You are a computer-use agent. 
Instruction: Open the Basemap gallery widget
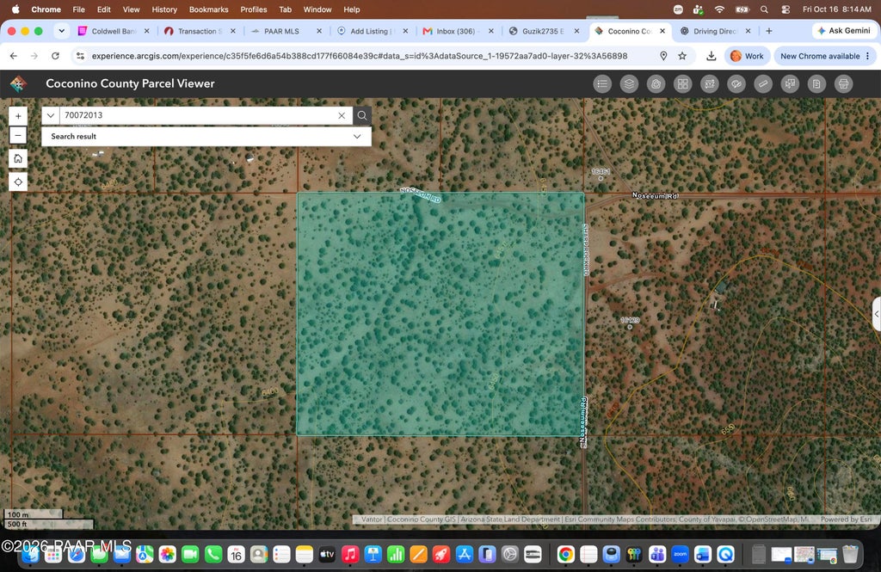682,83
